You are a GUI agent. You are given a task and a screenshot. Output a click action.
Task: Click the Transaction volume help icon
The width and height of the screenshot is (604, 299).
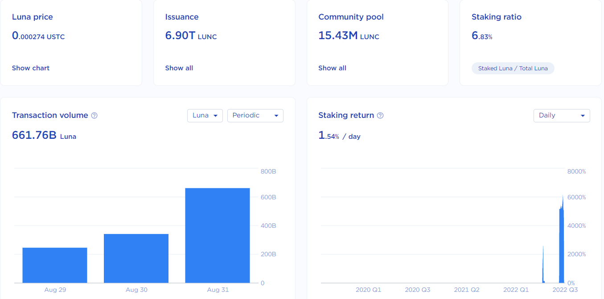pos(94,115)
